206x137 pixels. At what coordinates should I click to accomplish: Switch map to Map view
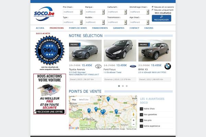pos(74,100)
